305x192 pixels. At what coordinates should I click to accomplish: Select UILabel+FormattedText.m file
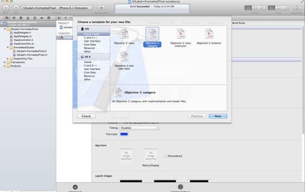(x=32, y=55)
